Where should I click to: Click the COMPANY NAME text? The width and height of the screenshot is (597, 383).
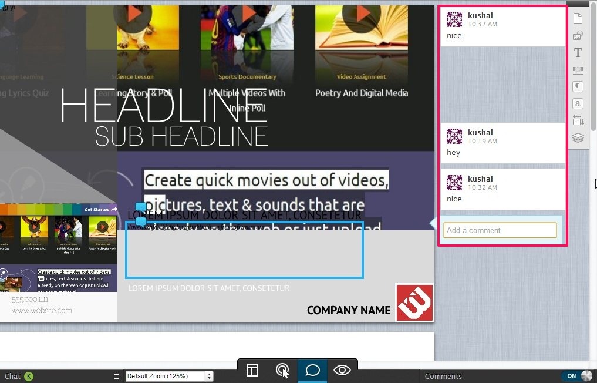coord(348,310)
